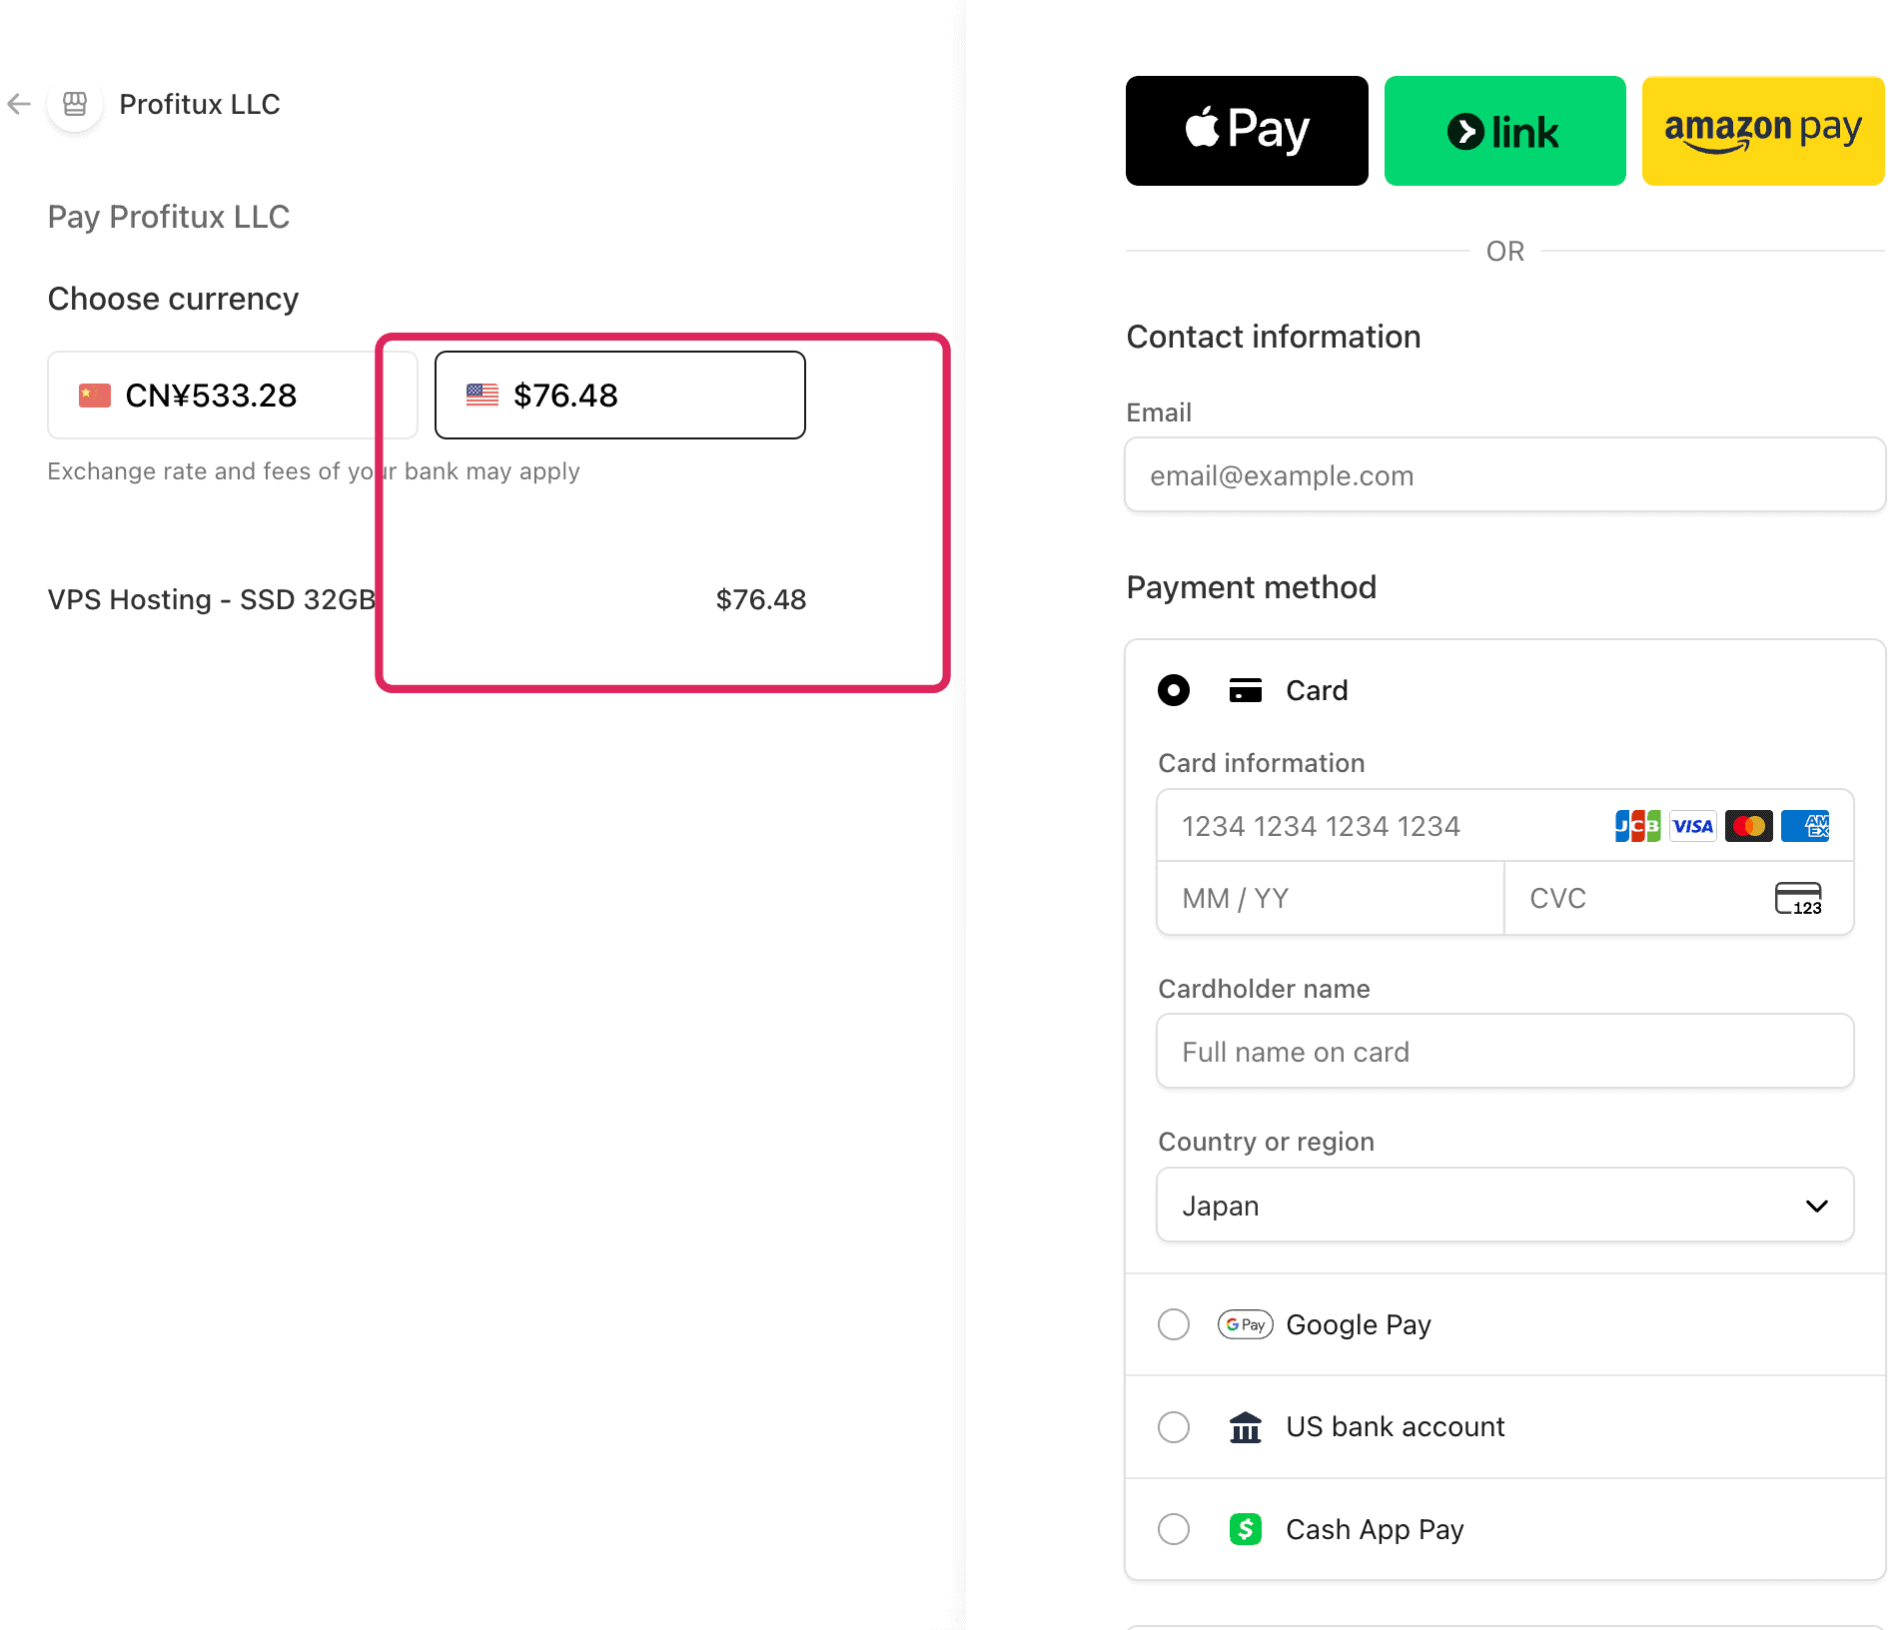Click the Choose currency heading
Image resolution: width=1904 pixels, height=1630 pixels.
(x=173, y=299)
